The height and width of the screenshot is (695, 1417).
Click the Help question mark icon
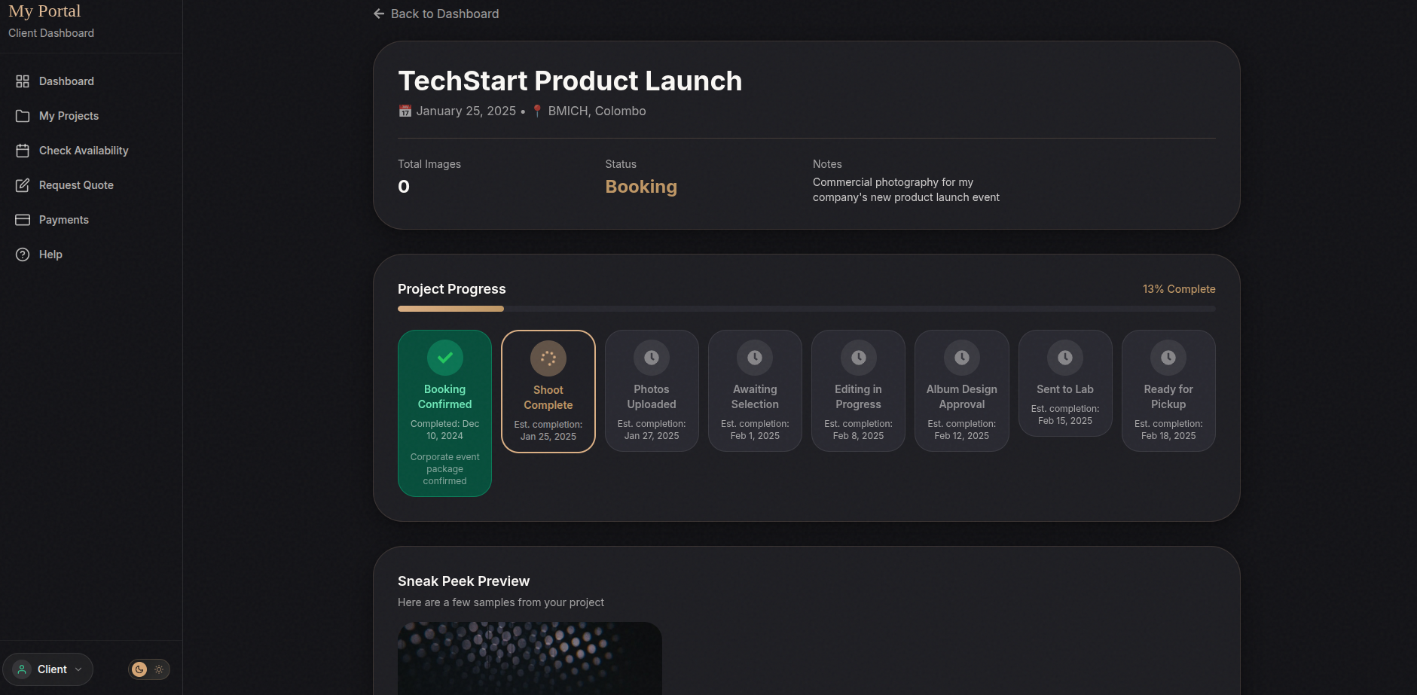23,255
